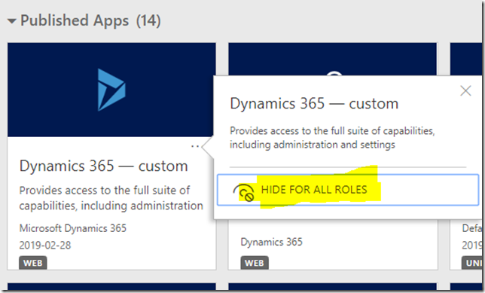Open the more options dots on the Dynamics 365 — custom card

pyautogui.click(x=195, y=146)
